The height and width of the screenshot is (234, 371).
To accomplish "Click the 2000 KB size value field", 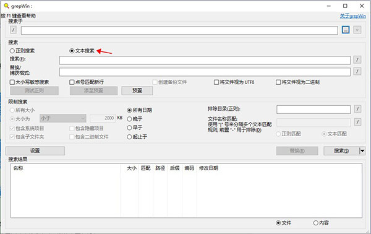I will [x=103, y=118].
